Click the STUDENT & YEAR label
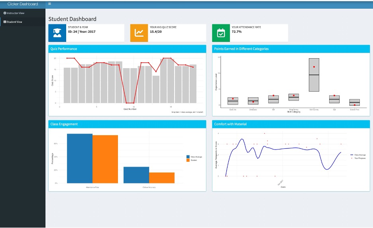 coord(78,27)
